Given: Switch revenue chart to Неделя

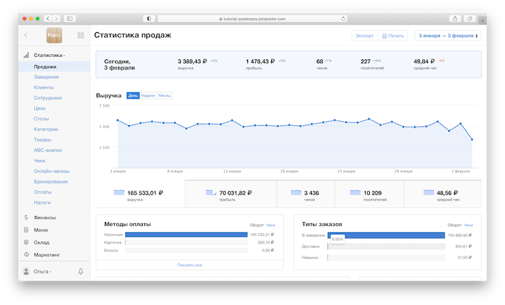Looking at the screenshot, I should pos(148,95).
